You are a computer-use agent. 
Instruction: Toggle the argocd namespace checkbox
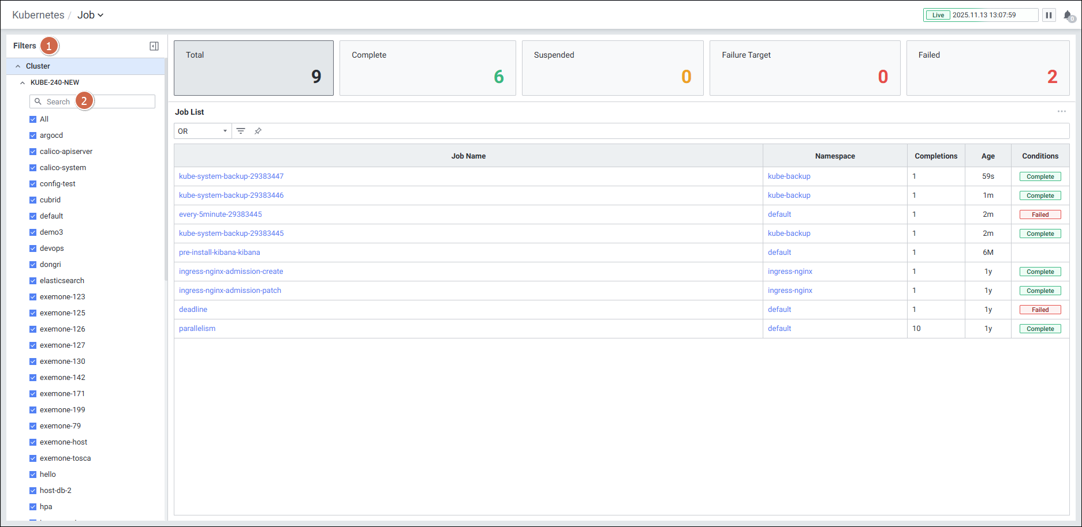tap(33, 135)
